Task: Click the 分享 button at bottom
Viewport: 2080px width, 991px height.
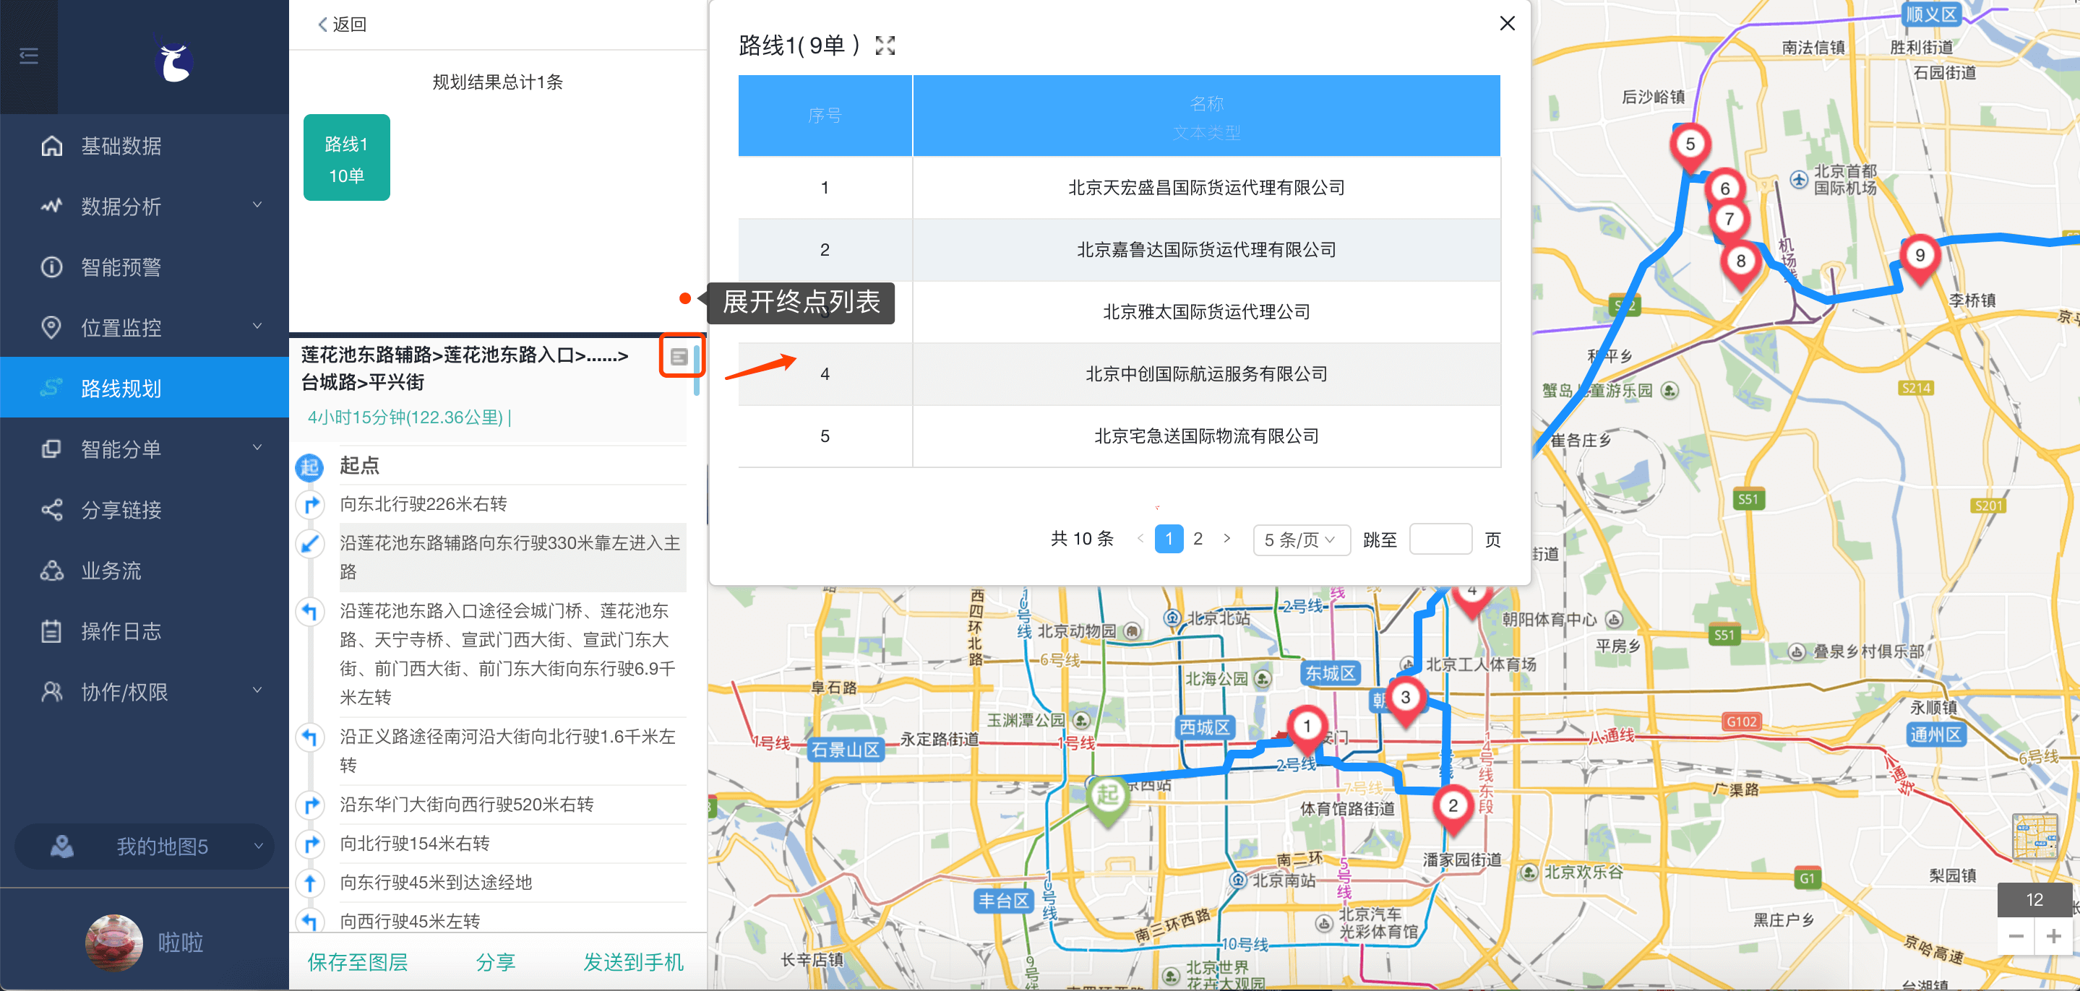Action: [x=495, y=962]
